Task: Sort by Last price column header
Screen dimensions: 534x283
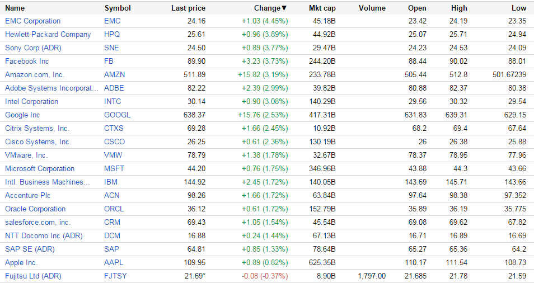Action: [188, 8]
